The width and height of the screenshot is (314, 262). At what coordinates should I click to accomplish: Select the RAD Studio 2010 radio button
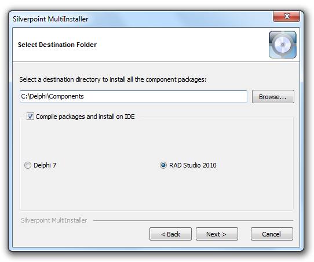tap(163, 165)
